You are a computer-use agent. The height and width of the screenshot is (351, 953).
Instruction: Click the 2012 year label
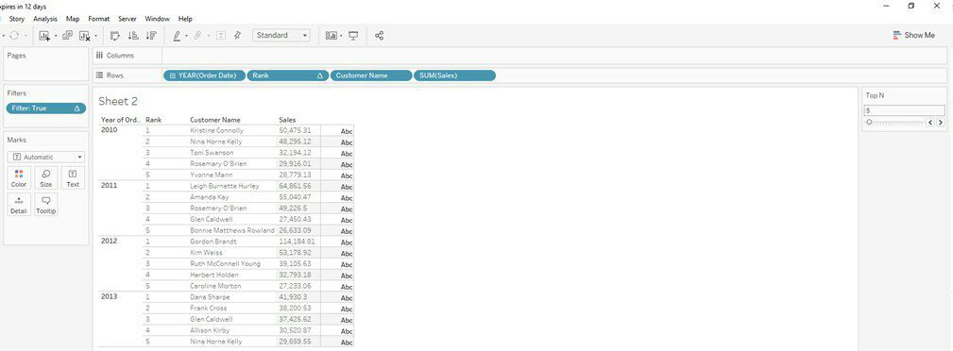click(110, 242)
